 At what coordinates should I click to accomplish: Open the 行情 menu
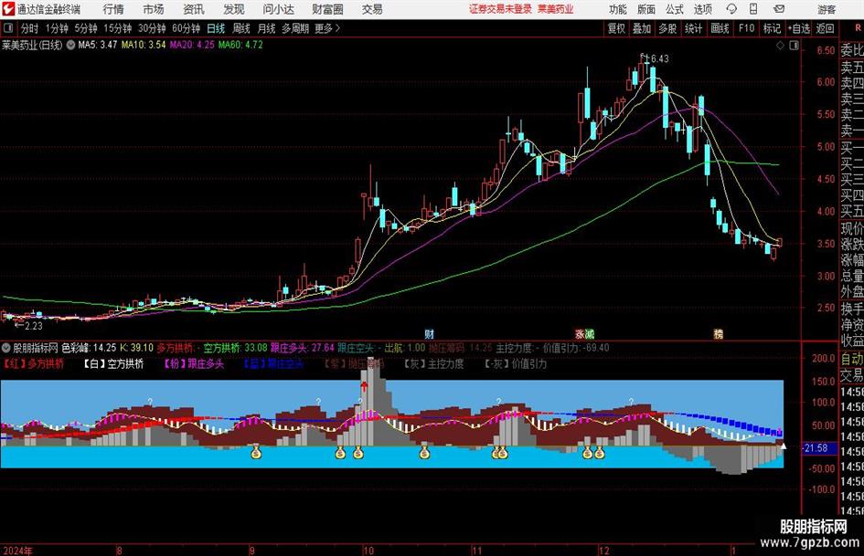click(x=113, y=9)
